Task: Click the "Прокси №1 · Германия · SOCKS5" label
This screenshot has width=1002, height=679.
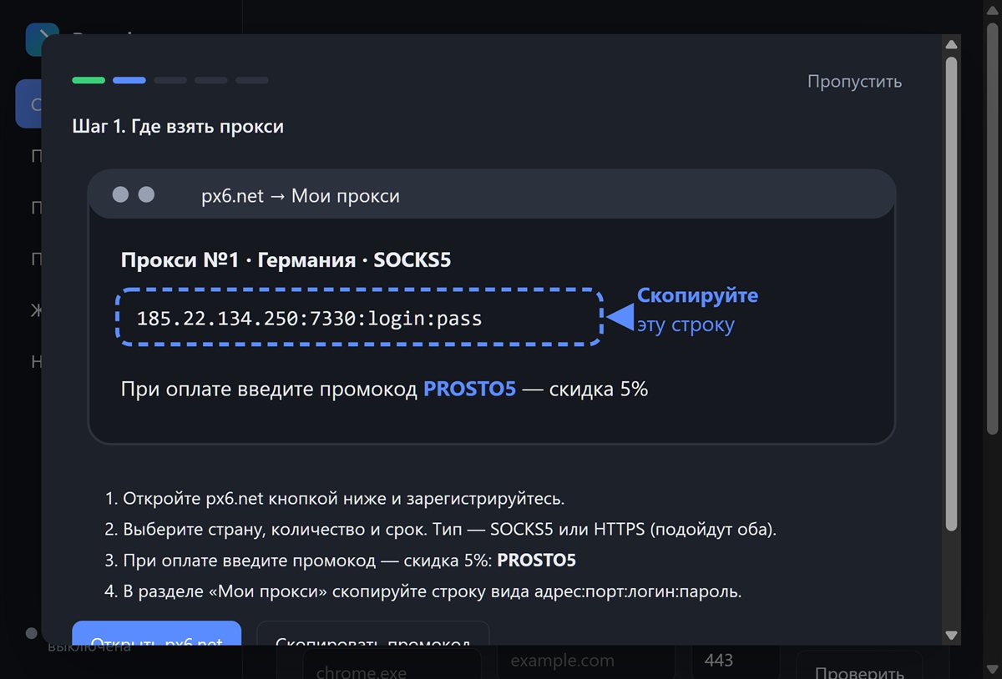Action: pyautogui.click(x=286, y=259)
